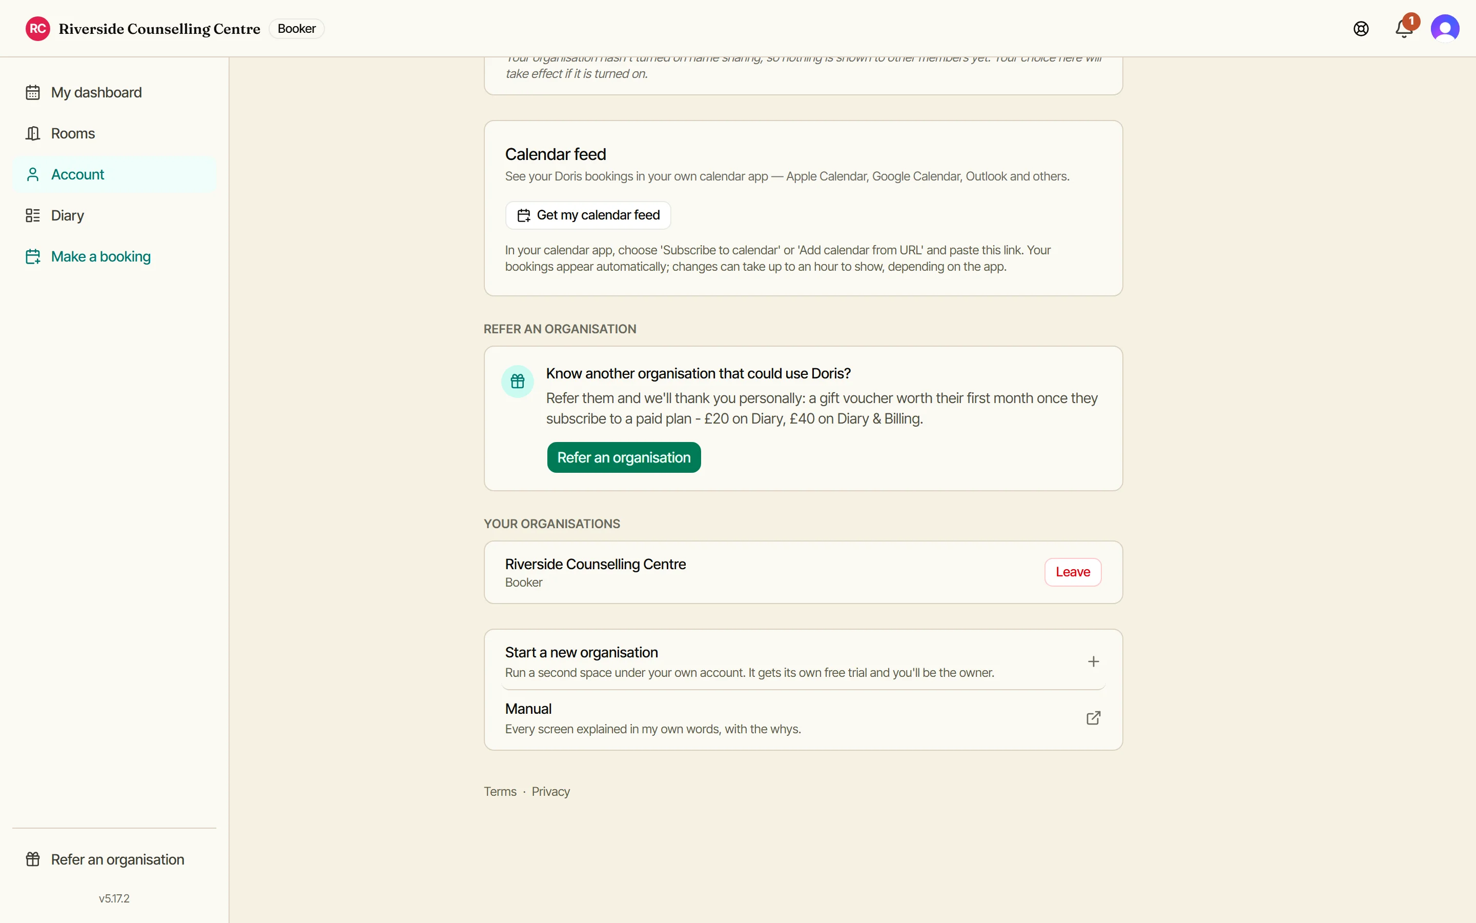Screen dimensions: 1476x923
Task: Click the Booker role badge
Action: 296,29
